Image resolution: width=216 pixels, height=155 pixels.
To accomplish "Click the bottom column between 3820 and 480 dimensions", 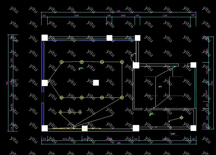I will [x=85, y=128].
